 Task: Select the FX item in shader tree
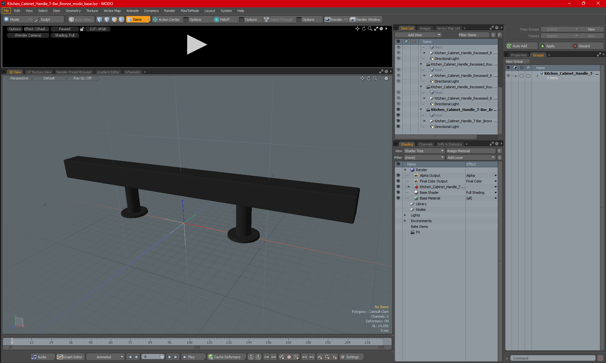(418, 232)
